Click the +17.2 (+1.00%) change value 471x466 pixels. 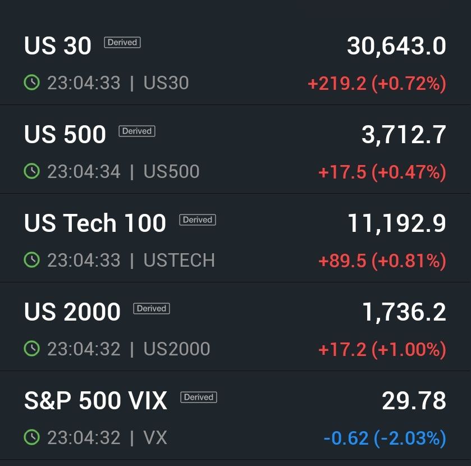click(382, 350)
